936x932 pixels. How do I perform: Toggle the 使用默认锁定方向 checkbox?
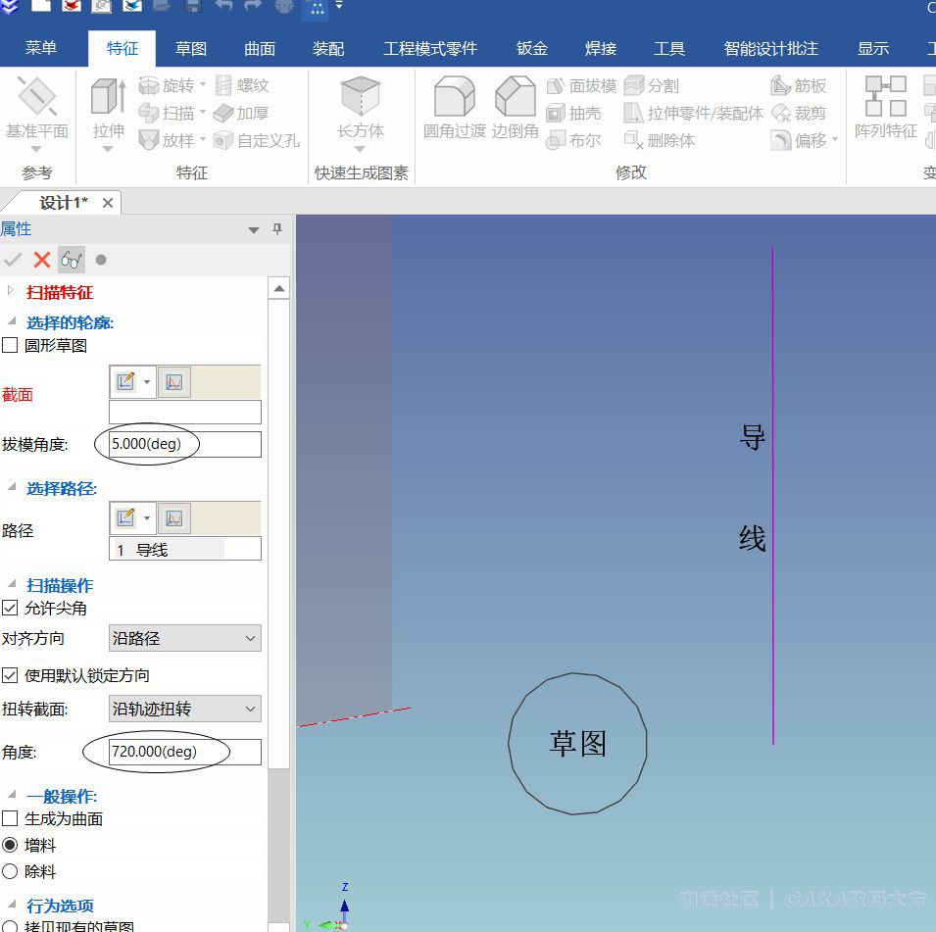click(10, 675)
